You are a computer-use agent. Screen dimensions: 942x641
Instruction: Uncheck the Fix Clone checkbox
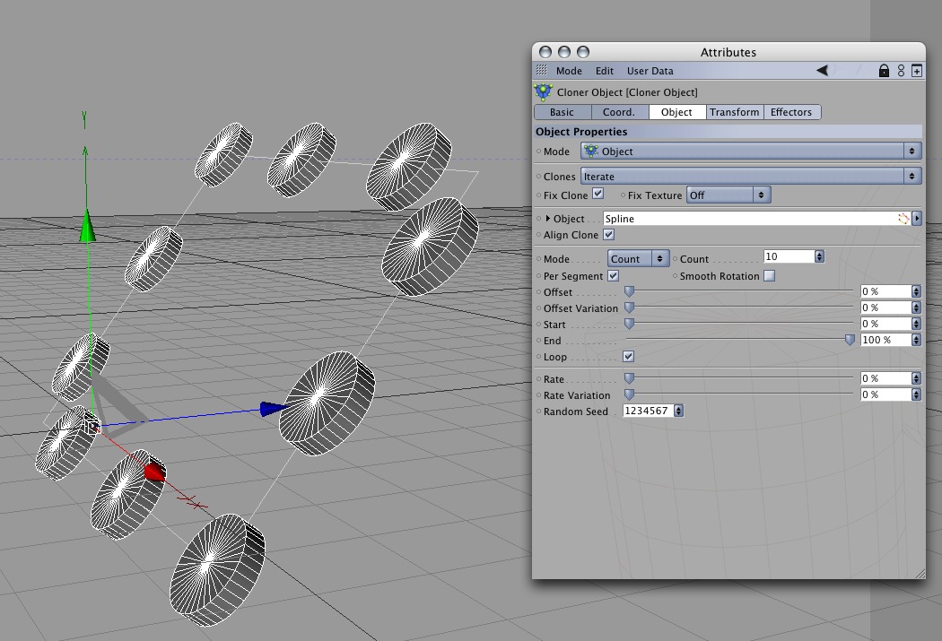pyautogui.click(x=597, y=194)
